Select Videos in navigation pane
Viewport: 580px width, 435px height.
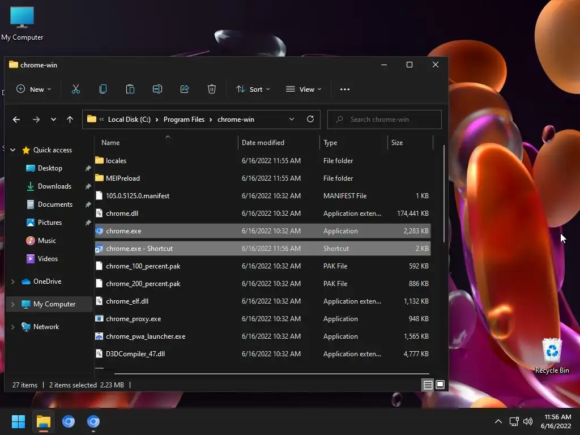coord(48,258)
